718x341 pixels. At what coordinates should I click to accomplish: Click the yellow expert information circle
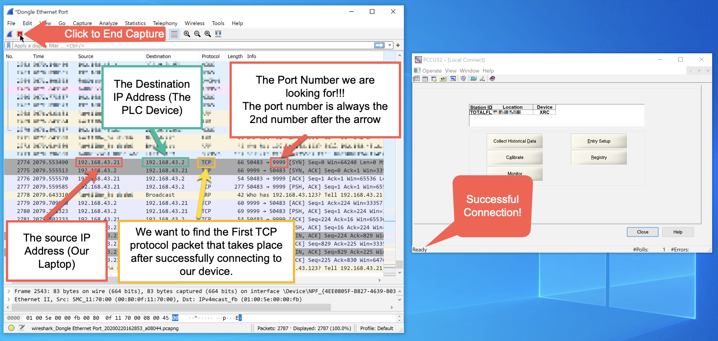point(11,328)
